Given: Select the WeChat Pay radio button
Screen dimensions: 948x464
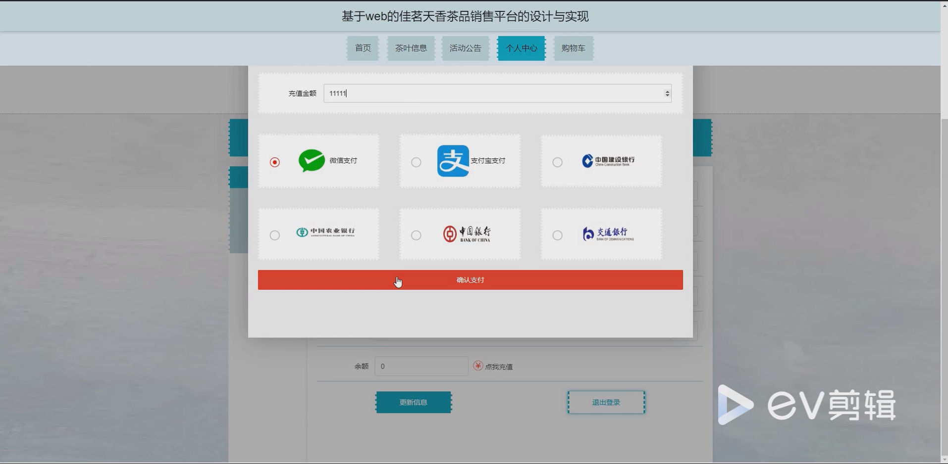Looking at the screenshot, I should click(x=275, y=162).
